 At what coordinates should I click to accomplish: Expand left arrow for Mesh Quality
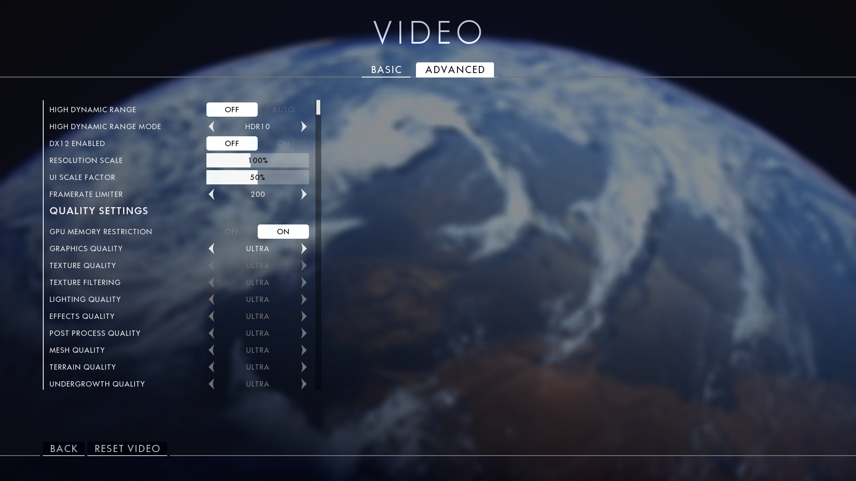(212, 350)
